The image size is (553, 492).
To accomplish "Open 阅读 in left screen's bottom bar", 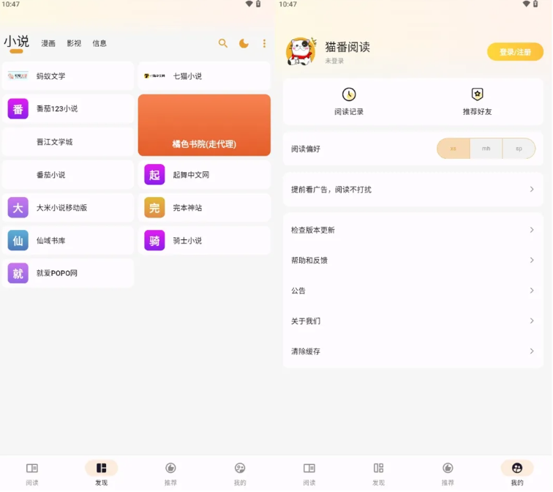I will pyautogui.click(x=32, y=474).
